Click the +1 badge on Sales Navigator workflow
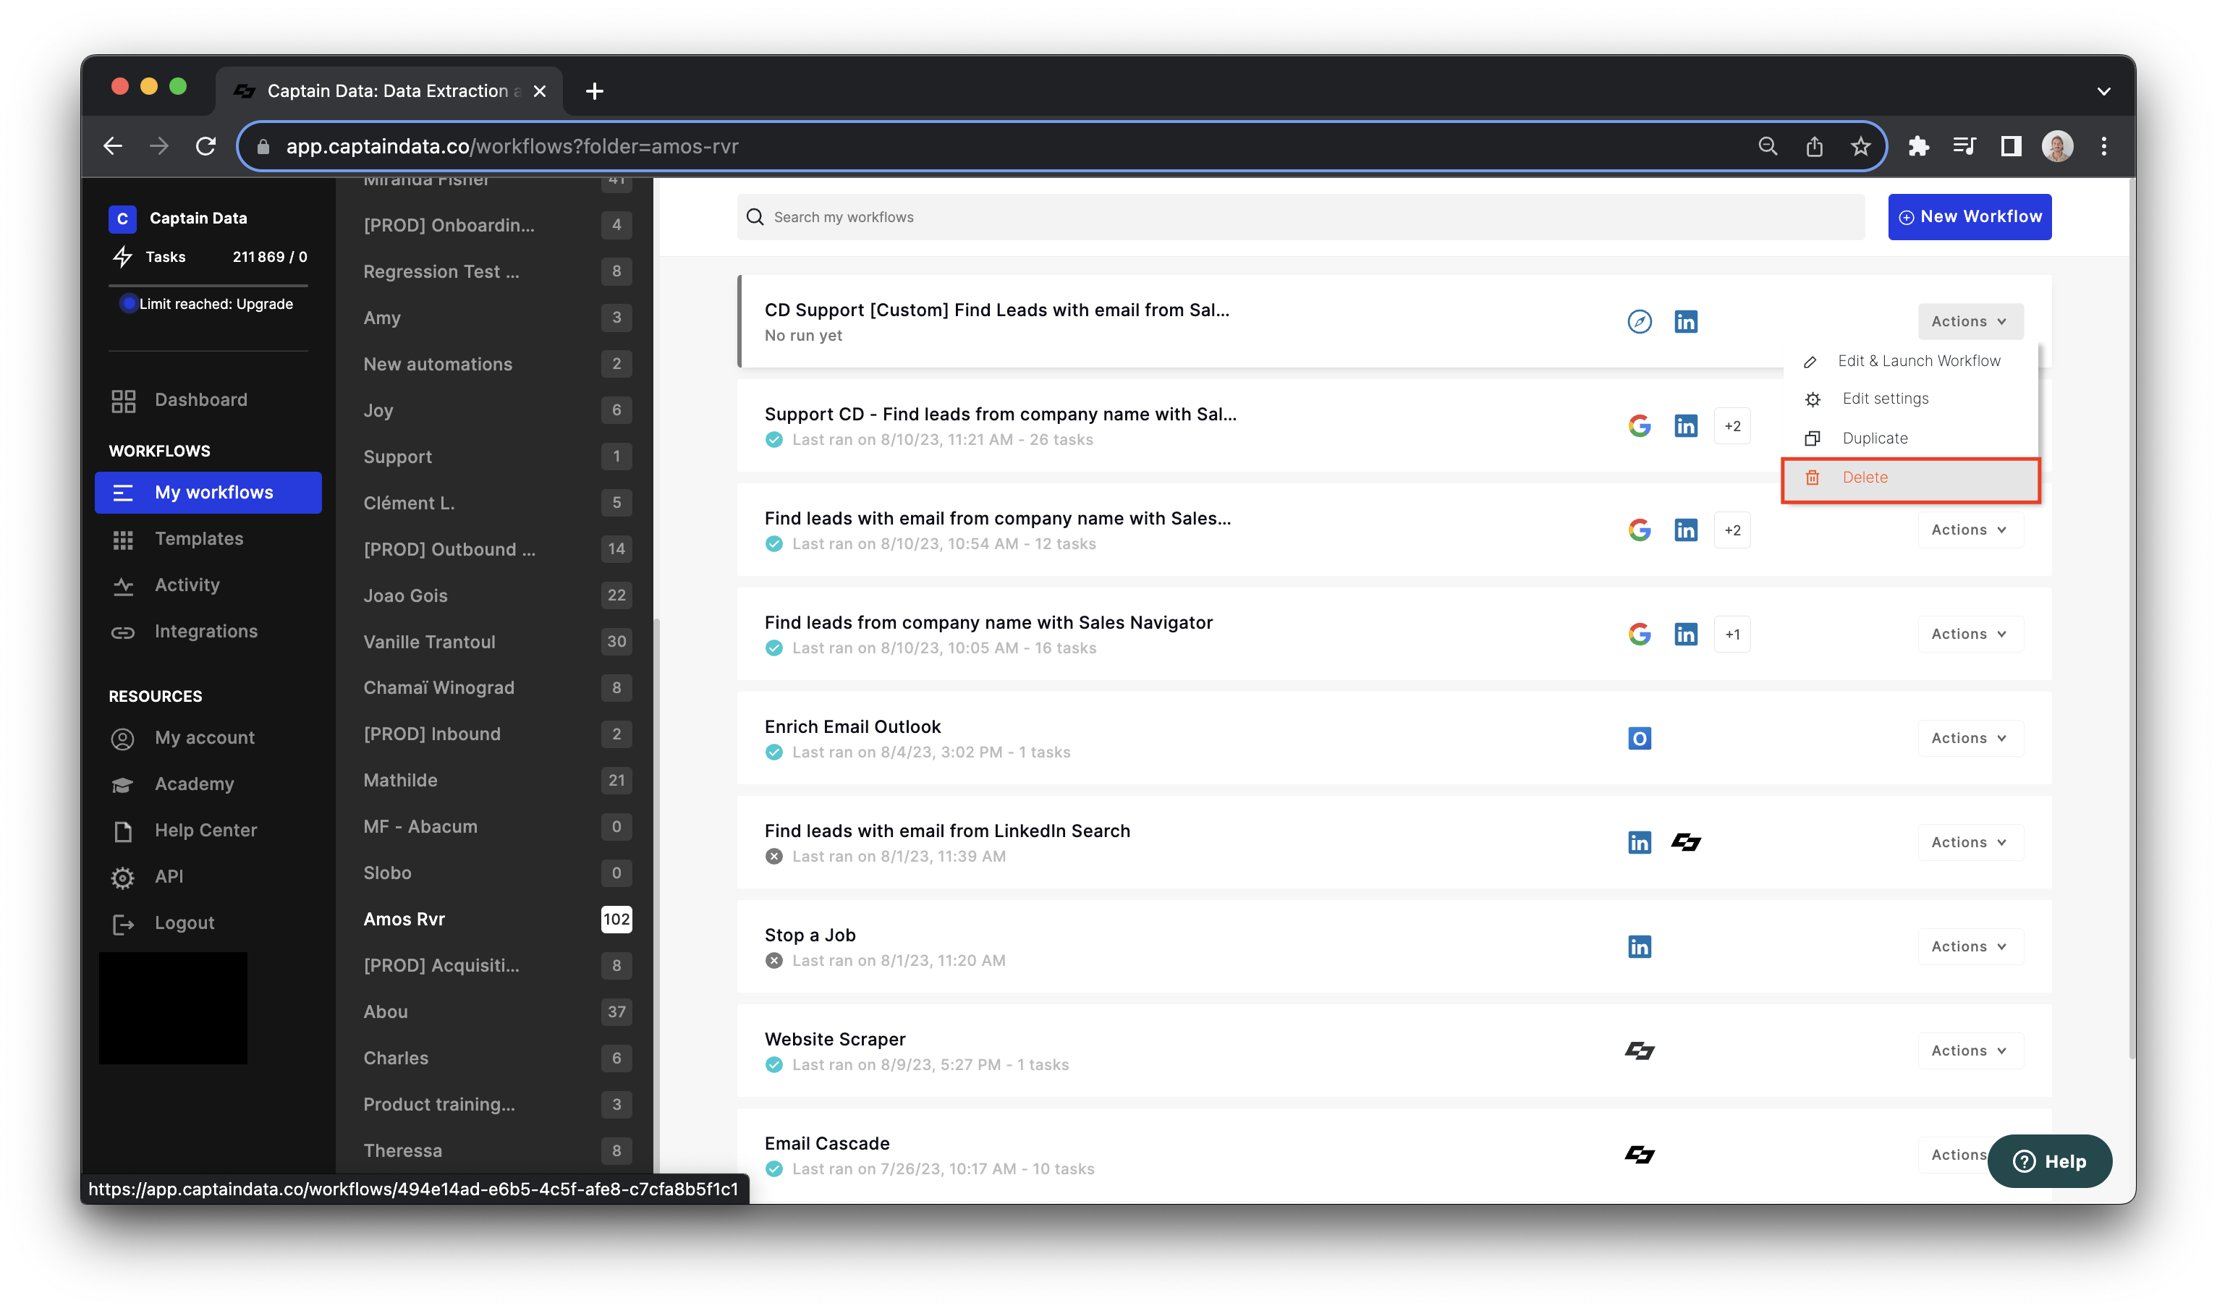Viewport: 2217px width, 1311px height. [1732, 635]
